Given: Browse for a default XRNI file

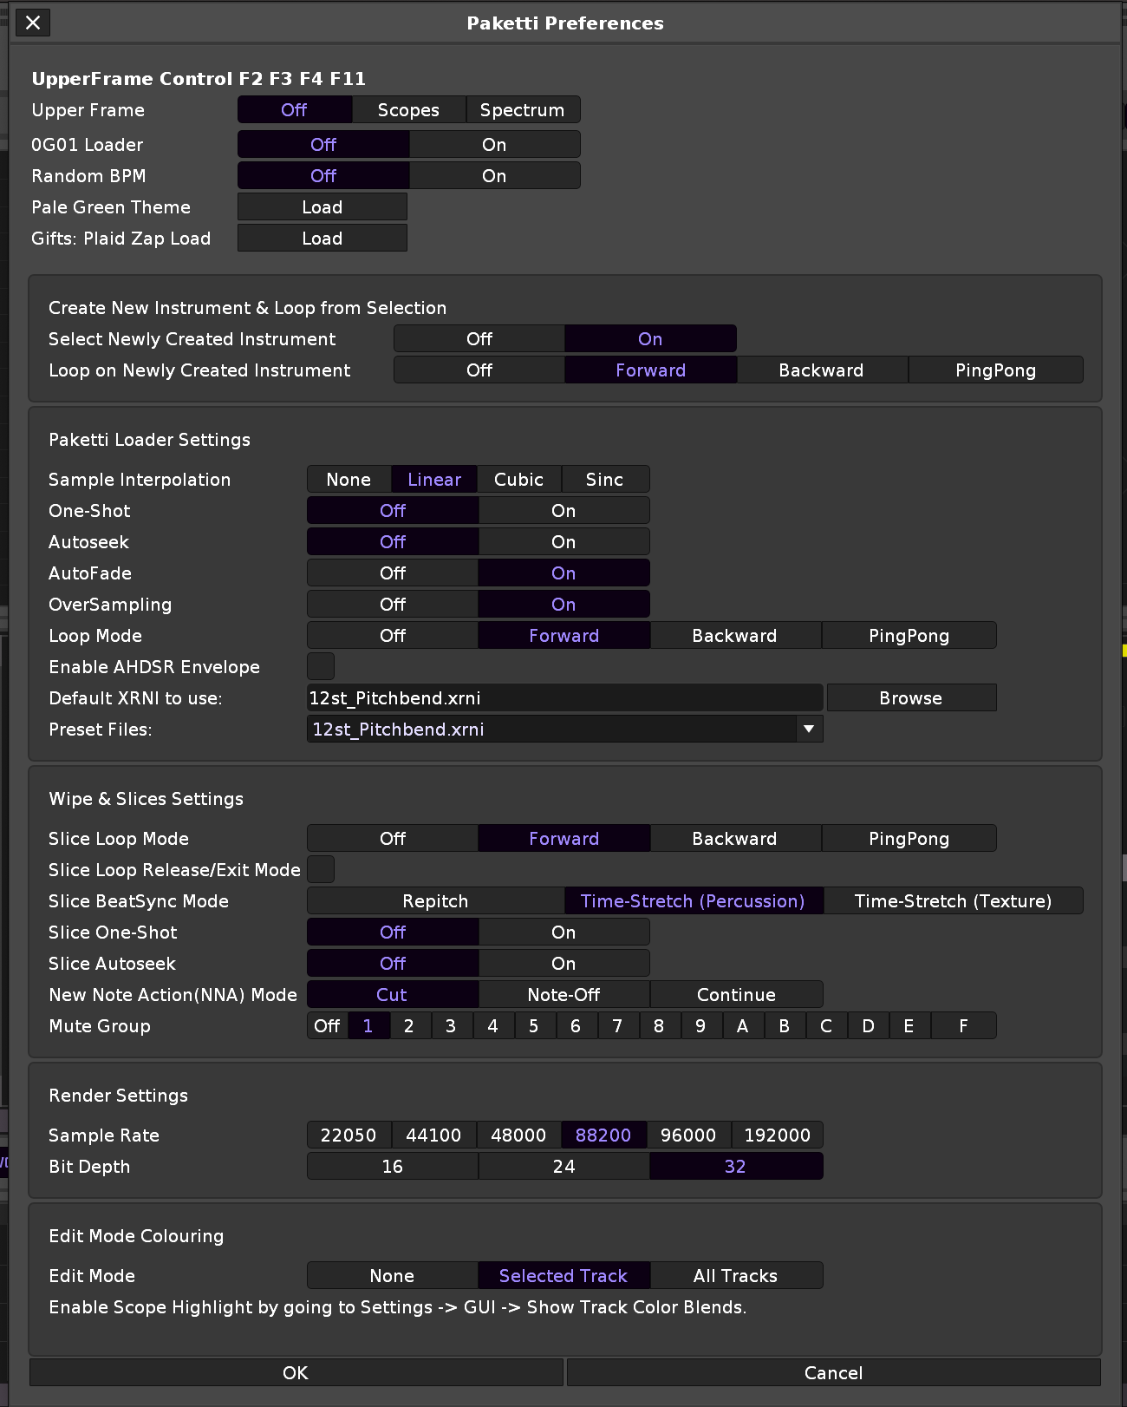Looking at the screenshot, I should pos(910,698).
